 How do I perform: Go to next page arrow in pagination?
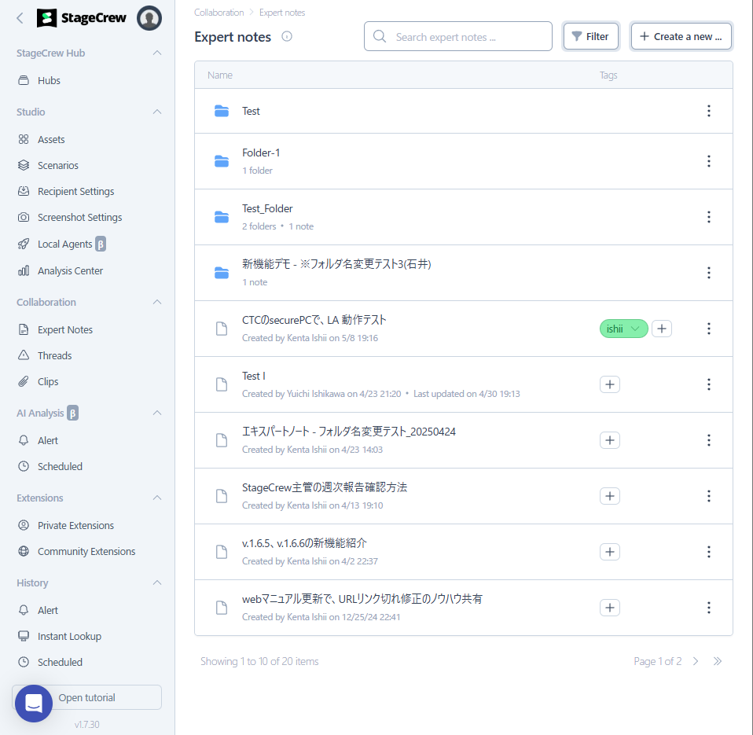[696, 661]
